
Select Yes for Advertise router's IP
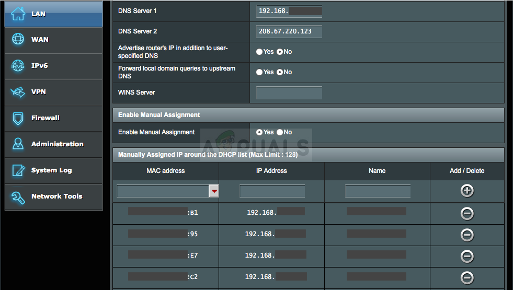point(259,52)
